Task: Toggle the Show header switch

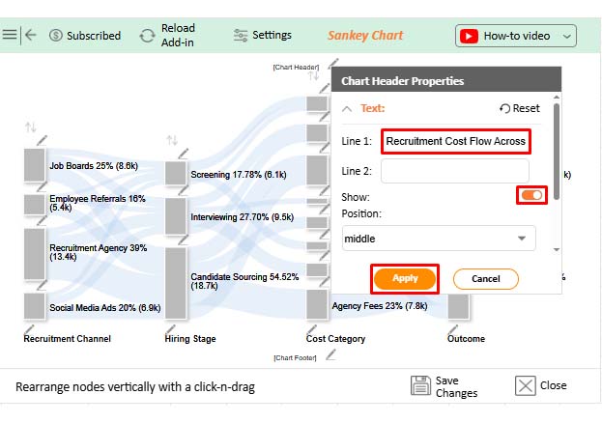Action: click(x=532, y=196)
